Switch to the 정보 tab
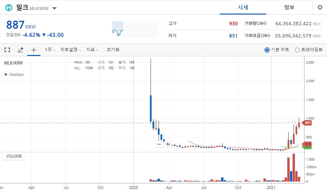The width and height of the screenshot is (327, 193). point(289,8)
